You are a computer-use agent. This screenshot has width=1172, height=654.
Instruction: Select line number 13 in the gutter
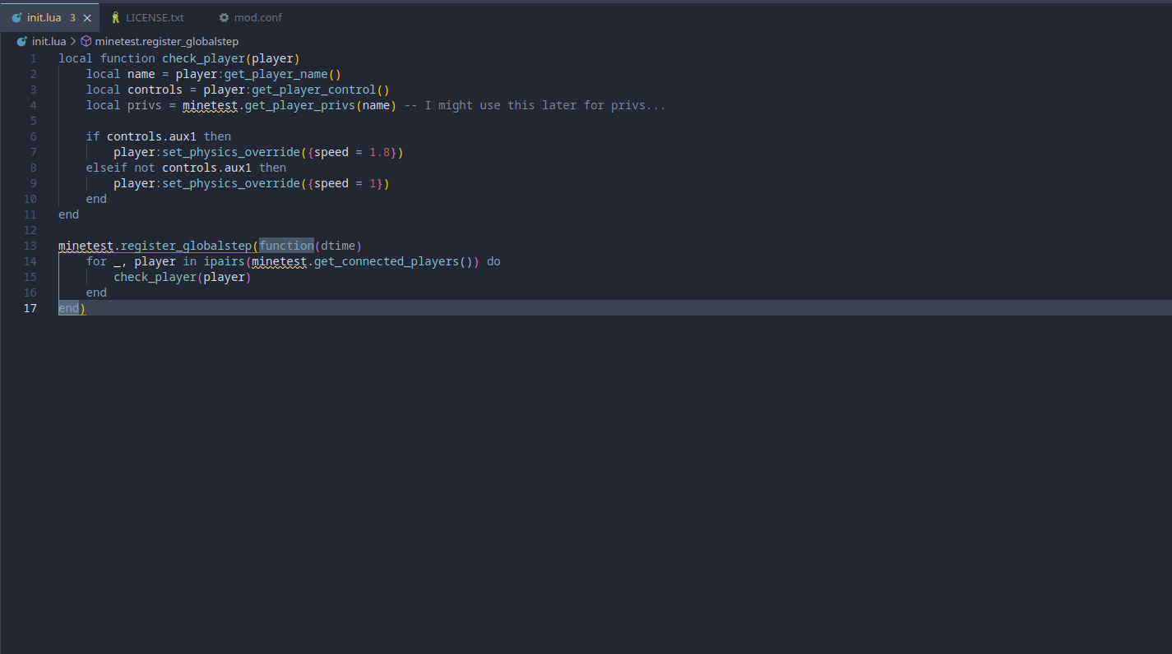30,246
